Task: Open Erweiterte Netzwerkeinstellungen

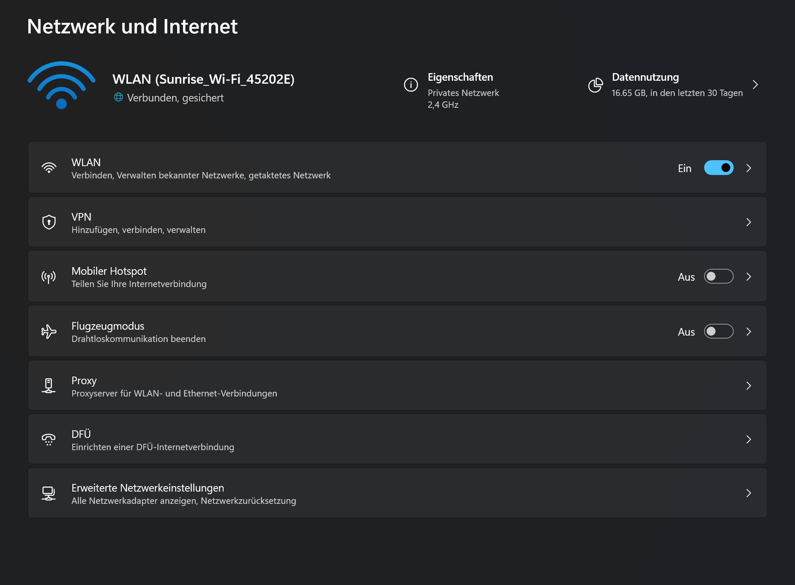Action: pos(749,493)
